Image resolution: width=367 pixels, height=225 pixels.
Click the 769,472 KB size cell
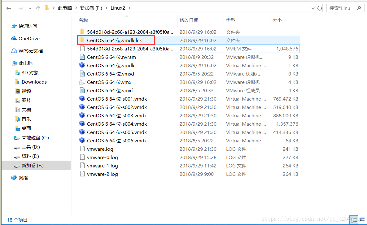286,99
